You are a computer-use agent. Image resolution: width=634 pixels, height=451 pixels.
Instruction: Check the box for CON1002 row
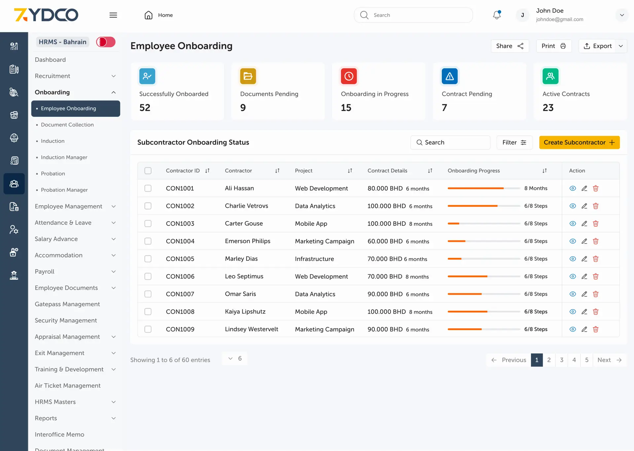tap(148, 206)
